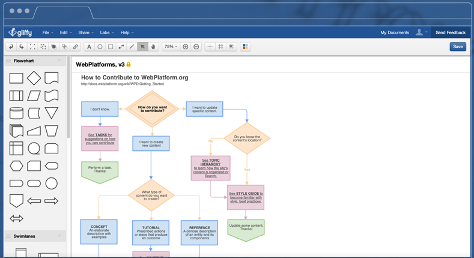The width and height of the screenshot is (474, 258).
Task: Click the Bring to front icon
Action: (54, 46)
